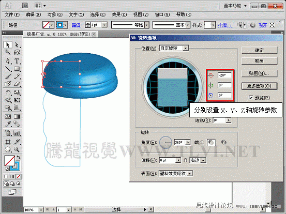
Task: Select the Type tool
Action: point(17,61)
